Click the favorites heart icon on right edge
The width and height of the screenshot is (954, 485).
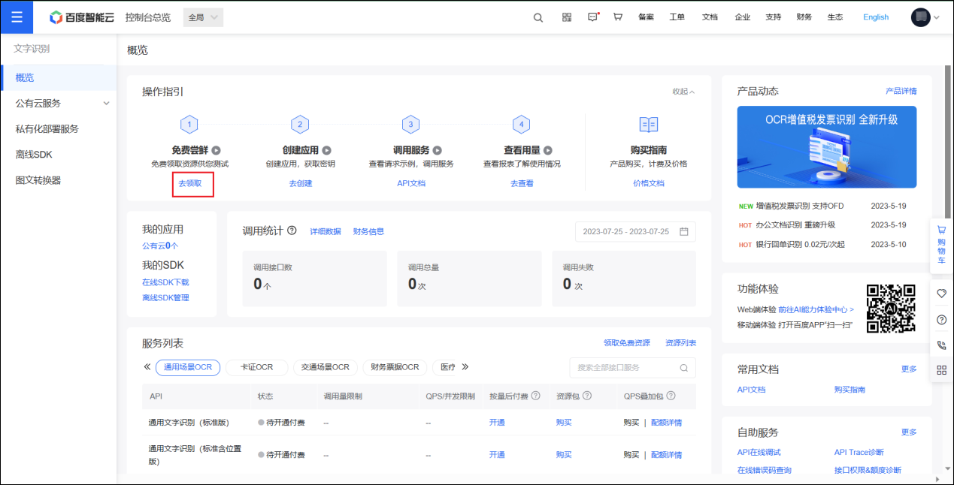(x=941, y=293)
